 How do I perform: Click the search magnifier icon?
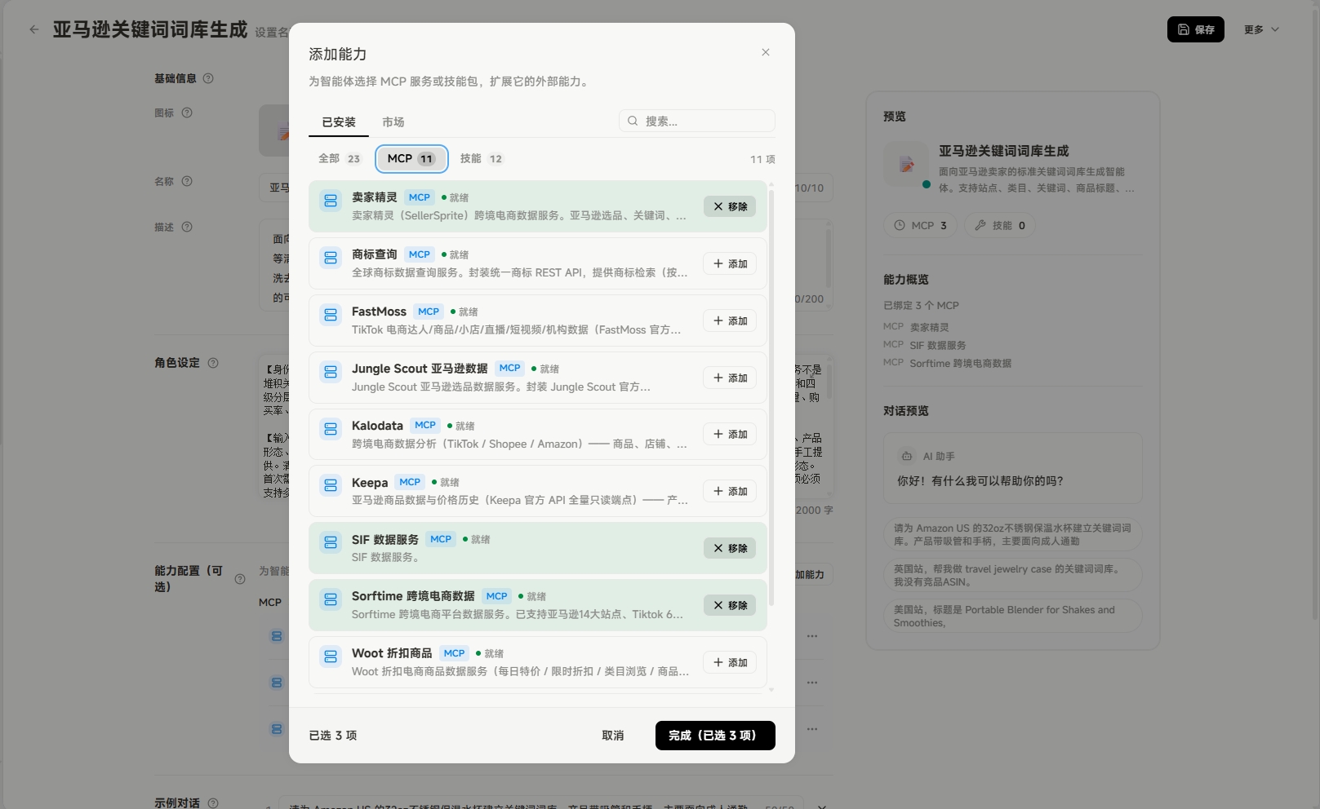click(633, 121)
